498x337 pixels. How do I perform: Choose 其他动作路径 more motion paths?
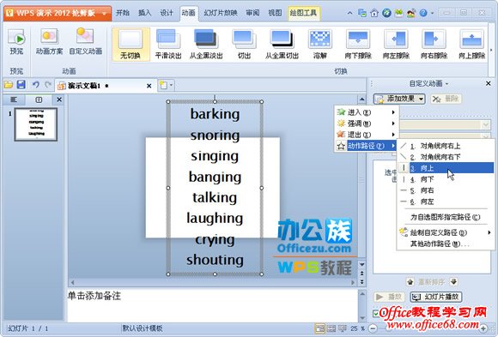tap(446, 244)
